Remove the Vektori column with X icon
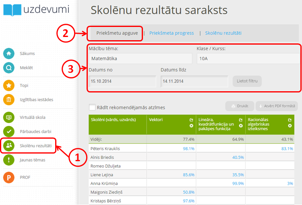 pyautogui.click(x=192, y=126)
